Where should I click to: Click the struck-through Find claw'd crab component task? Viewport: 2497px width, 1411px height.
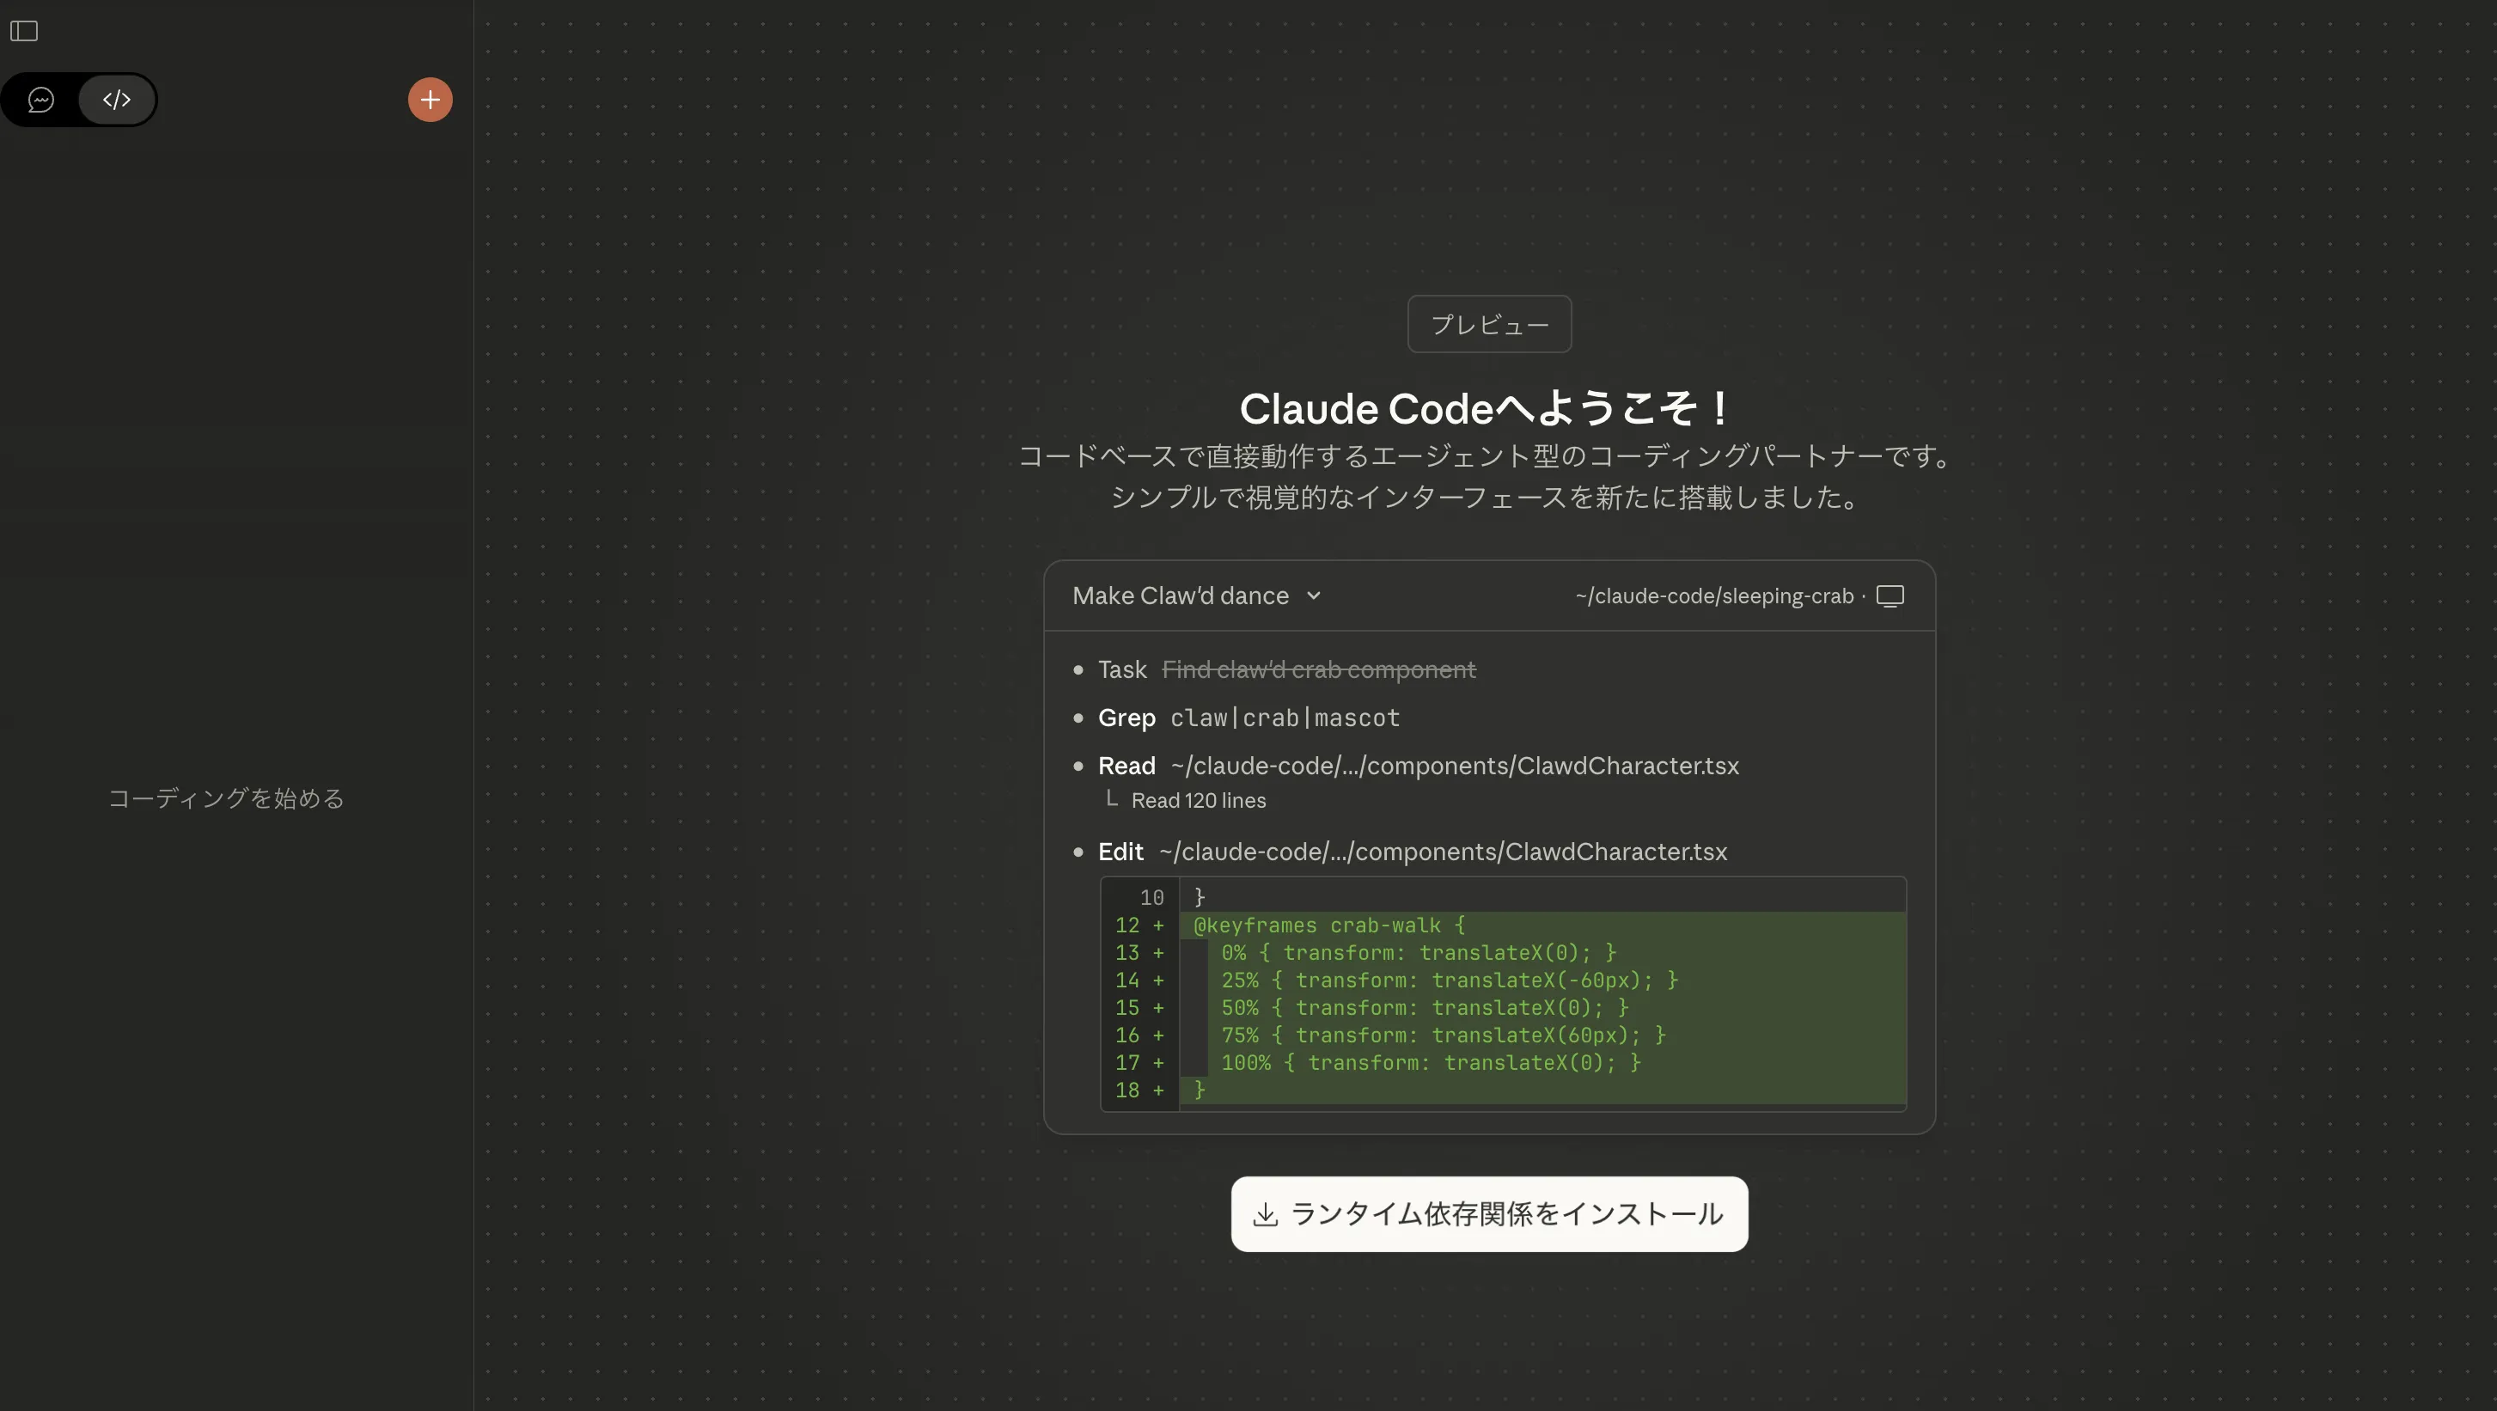tap(1318, 669)
